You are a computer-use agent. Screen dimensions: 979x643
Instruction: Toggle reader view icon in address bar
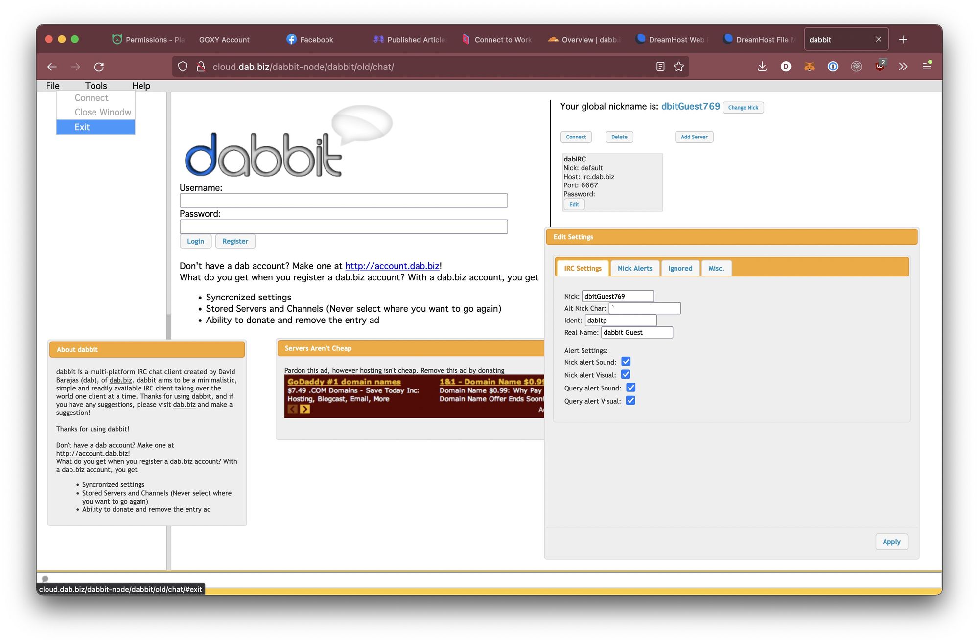660,67
